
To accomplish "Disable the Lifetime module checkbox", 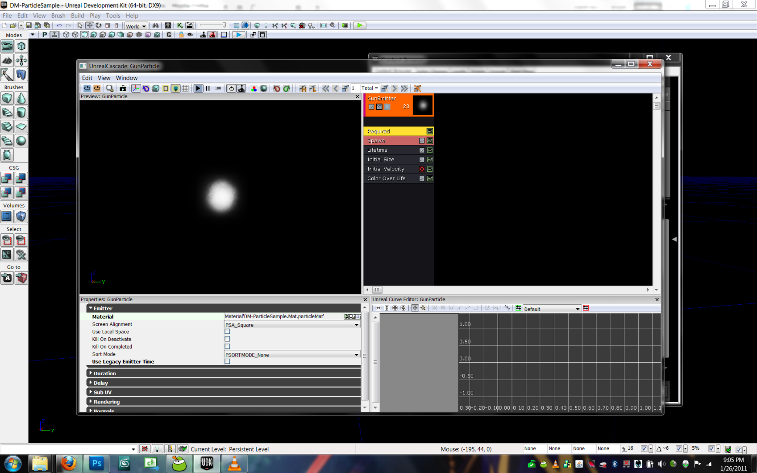I will tap(422, 150).
